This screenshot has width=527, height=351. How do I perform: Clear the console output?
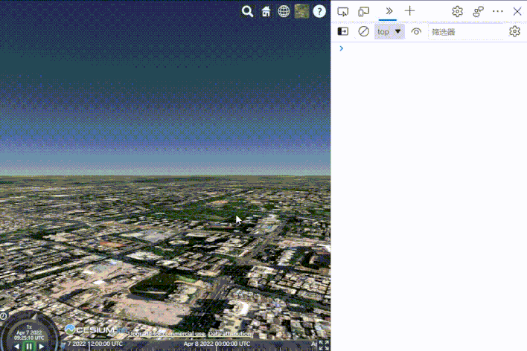(x=363, y=31)
